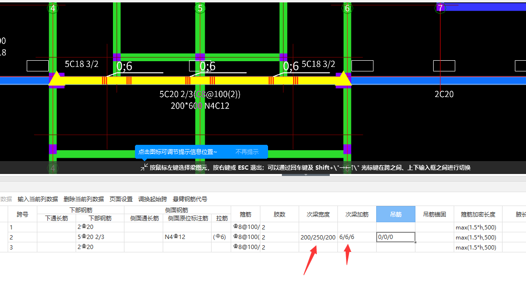Click span 1's stirrup ⌀8@100/ cell

[246, 227]
